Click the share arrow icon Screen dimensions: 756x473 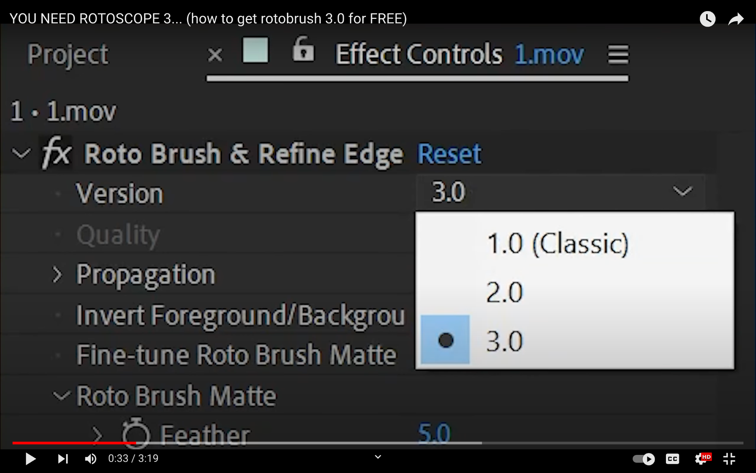tap(736, 19)
